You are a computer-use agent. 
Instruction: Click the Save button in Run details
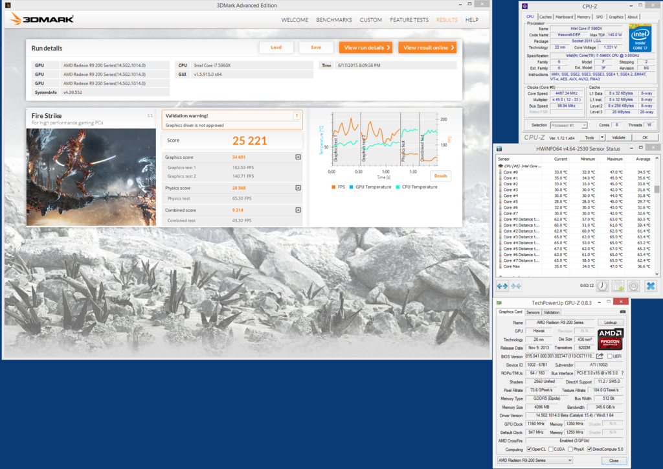tap(316, 47)
